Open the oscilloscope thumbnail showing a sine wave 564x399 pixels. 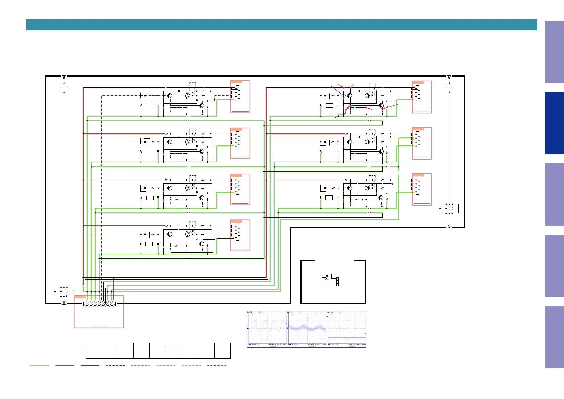(267, 329)
